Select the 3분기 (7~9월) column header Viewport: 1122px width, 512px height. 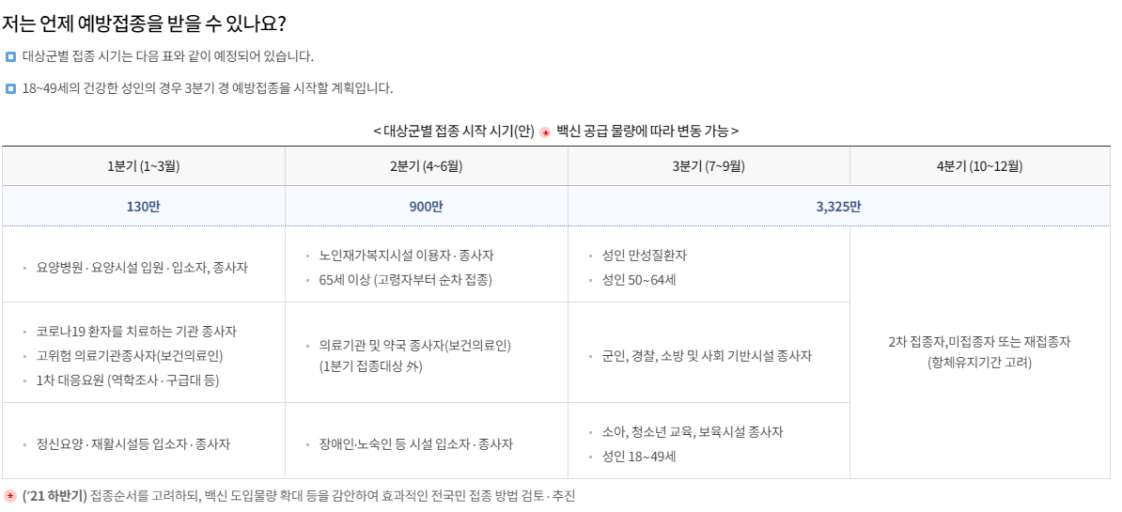709,166
